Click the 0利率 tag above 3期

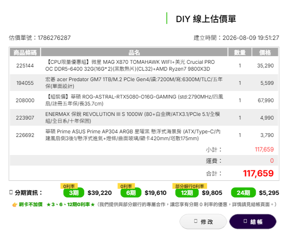pyautogui.click(x=69, y=186)
